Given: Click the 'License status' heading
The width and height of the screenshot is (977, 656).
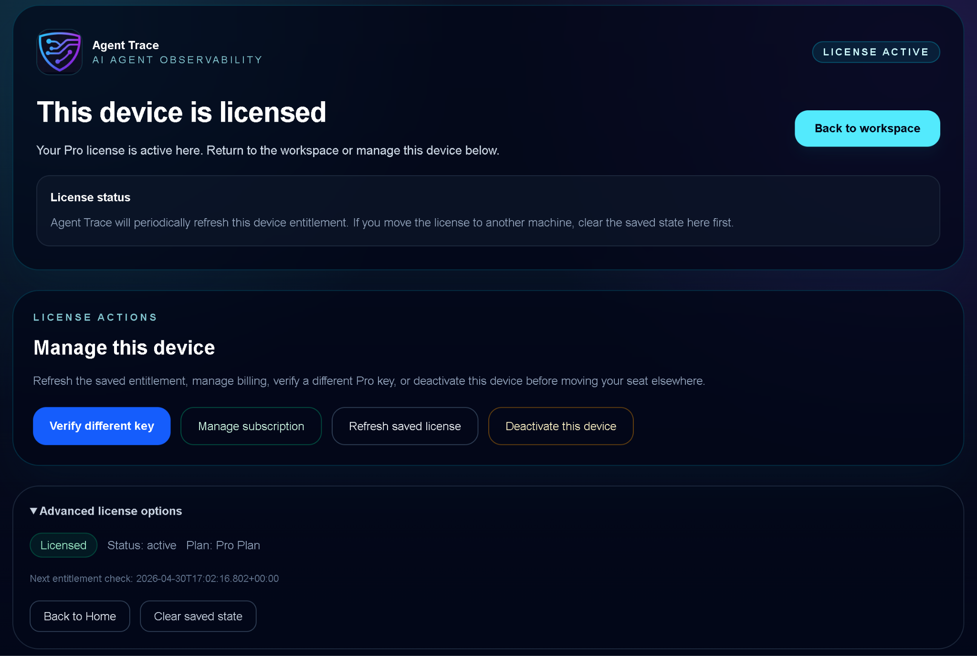Looking at the screenshot, I should pyautogui.click(x=90, y=197).
